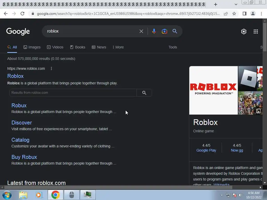Open Google quick settings gear

click(244, 32)
